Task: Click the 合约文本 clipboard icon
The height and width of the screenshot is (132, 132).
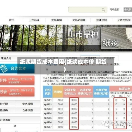Action: click(x=4, y=68)
